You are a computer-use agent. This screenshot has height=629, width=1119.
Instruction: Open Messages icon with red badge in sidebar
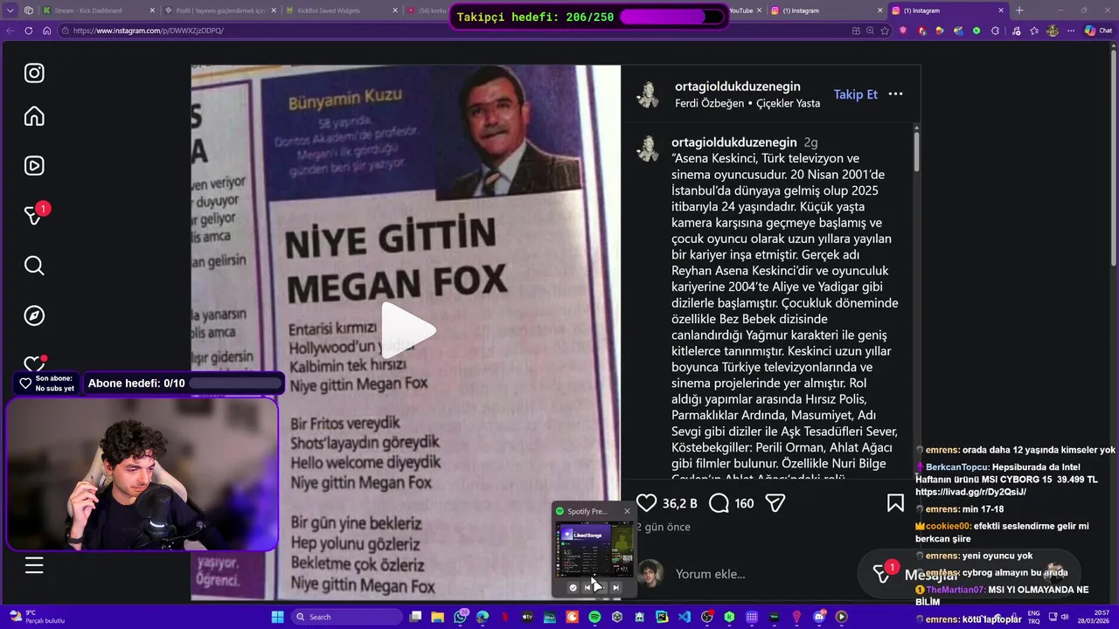34,215
